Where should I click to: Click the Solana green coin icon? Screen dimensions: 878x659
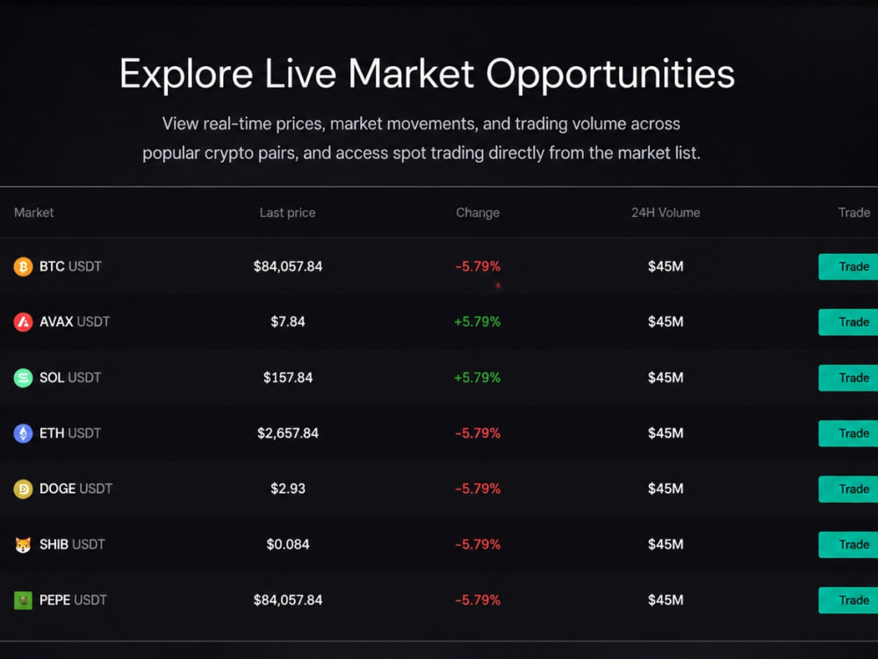(23, 378)
